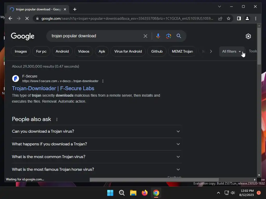Stop page loading with the X button

pos(27,18)
